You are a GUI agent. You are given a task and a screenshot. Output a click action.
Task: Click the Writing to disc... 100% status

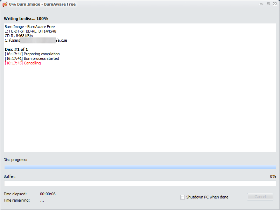pyautogui.click(x=26, y=19)
